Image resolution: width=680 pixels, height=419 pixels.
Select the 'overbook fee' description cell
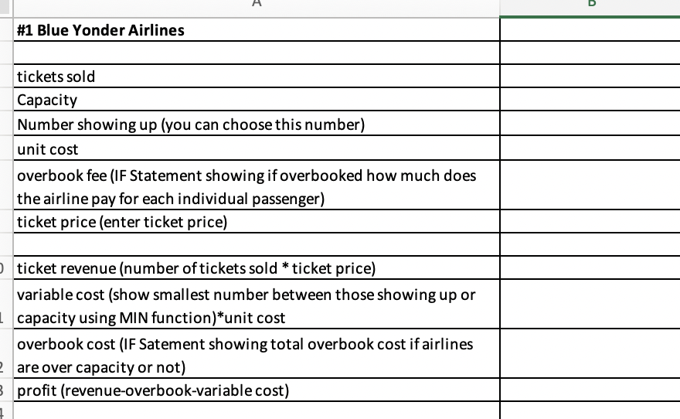[257, 186]
